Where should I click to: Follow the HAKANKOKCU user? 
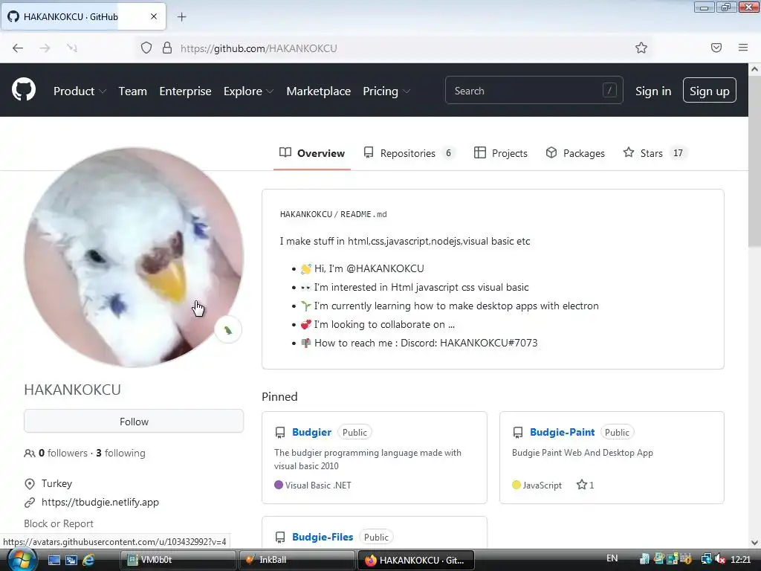click(134, 421)
